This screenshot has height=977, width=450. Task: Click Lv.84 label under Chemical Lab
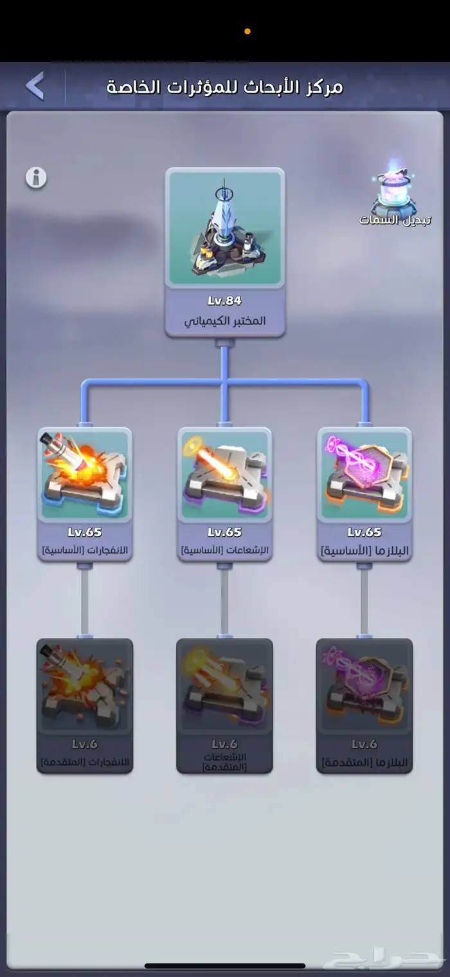(x=224, y=301)
